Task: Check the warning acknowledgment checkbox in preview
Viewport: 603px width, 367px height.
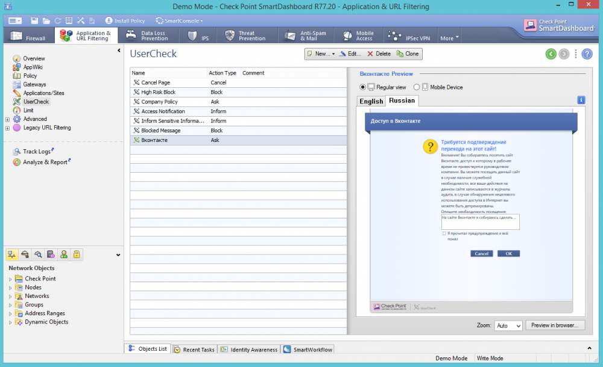Action: point(444,233)
